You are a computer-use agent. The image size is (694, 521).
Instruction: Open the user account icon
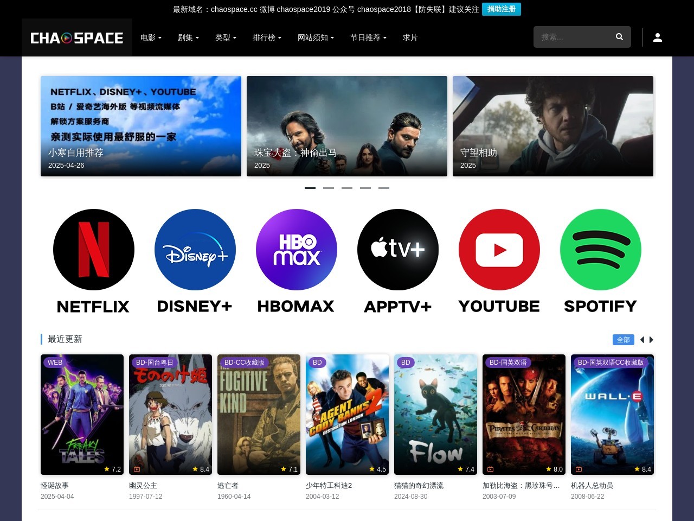658,37
